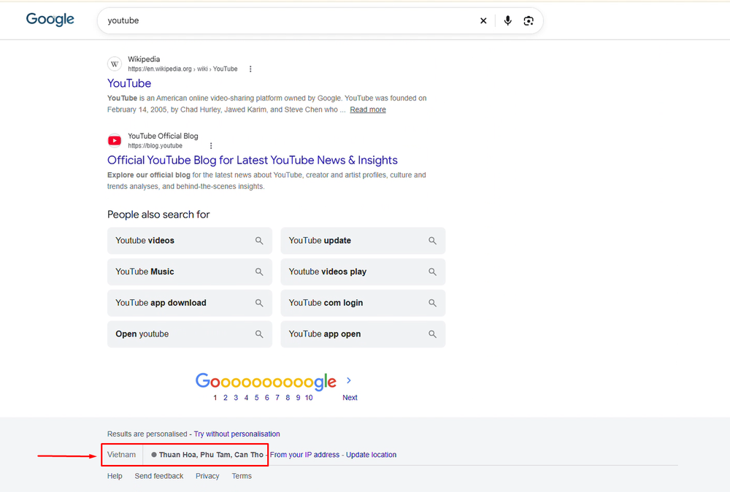
Task: Click Try without personalisation link
Action: (237, 434)
